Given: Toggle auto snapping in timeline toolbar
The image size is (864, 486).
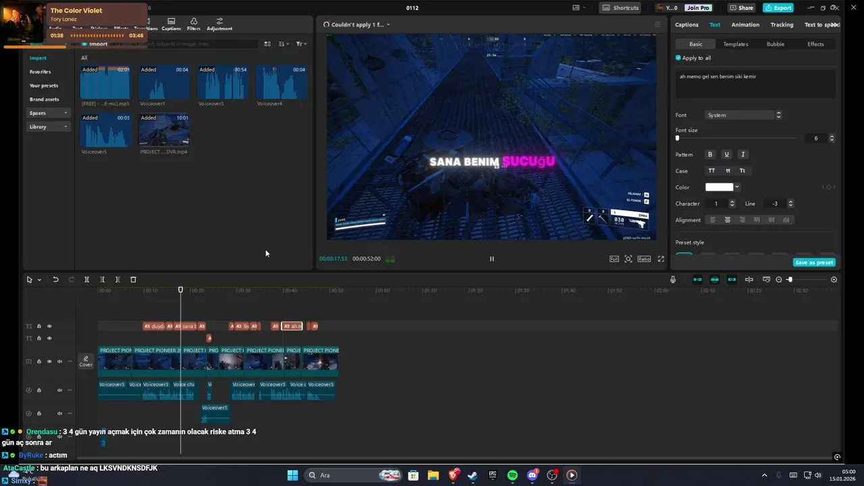Looking at the screenshot, I should [x=714, y=279].
